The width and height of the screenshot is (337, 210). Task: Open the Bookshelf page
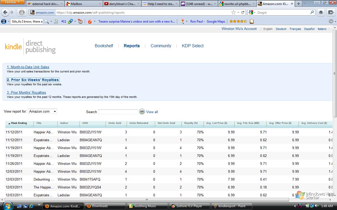104,46
